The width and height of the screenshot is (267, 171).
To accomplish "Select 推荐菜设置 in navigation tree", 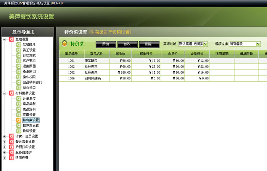I will tap(31, 125).
